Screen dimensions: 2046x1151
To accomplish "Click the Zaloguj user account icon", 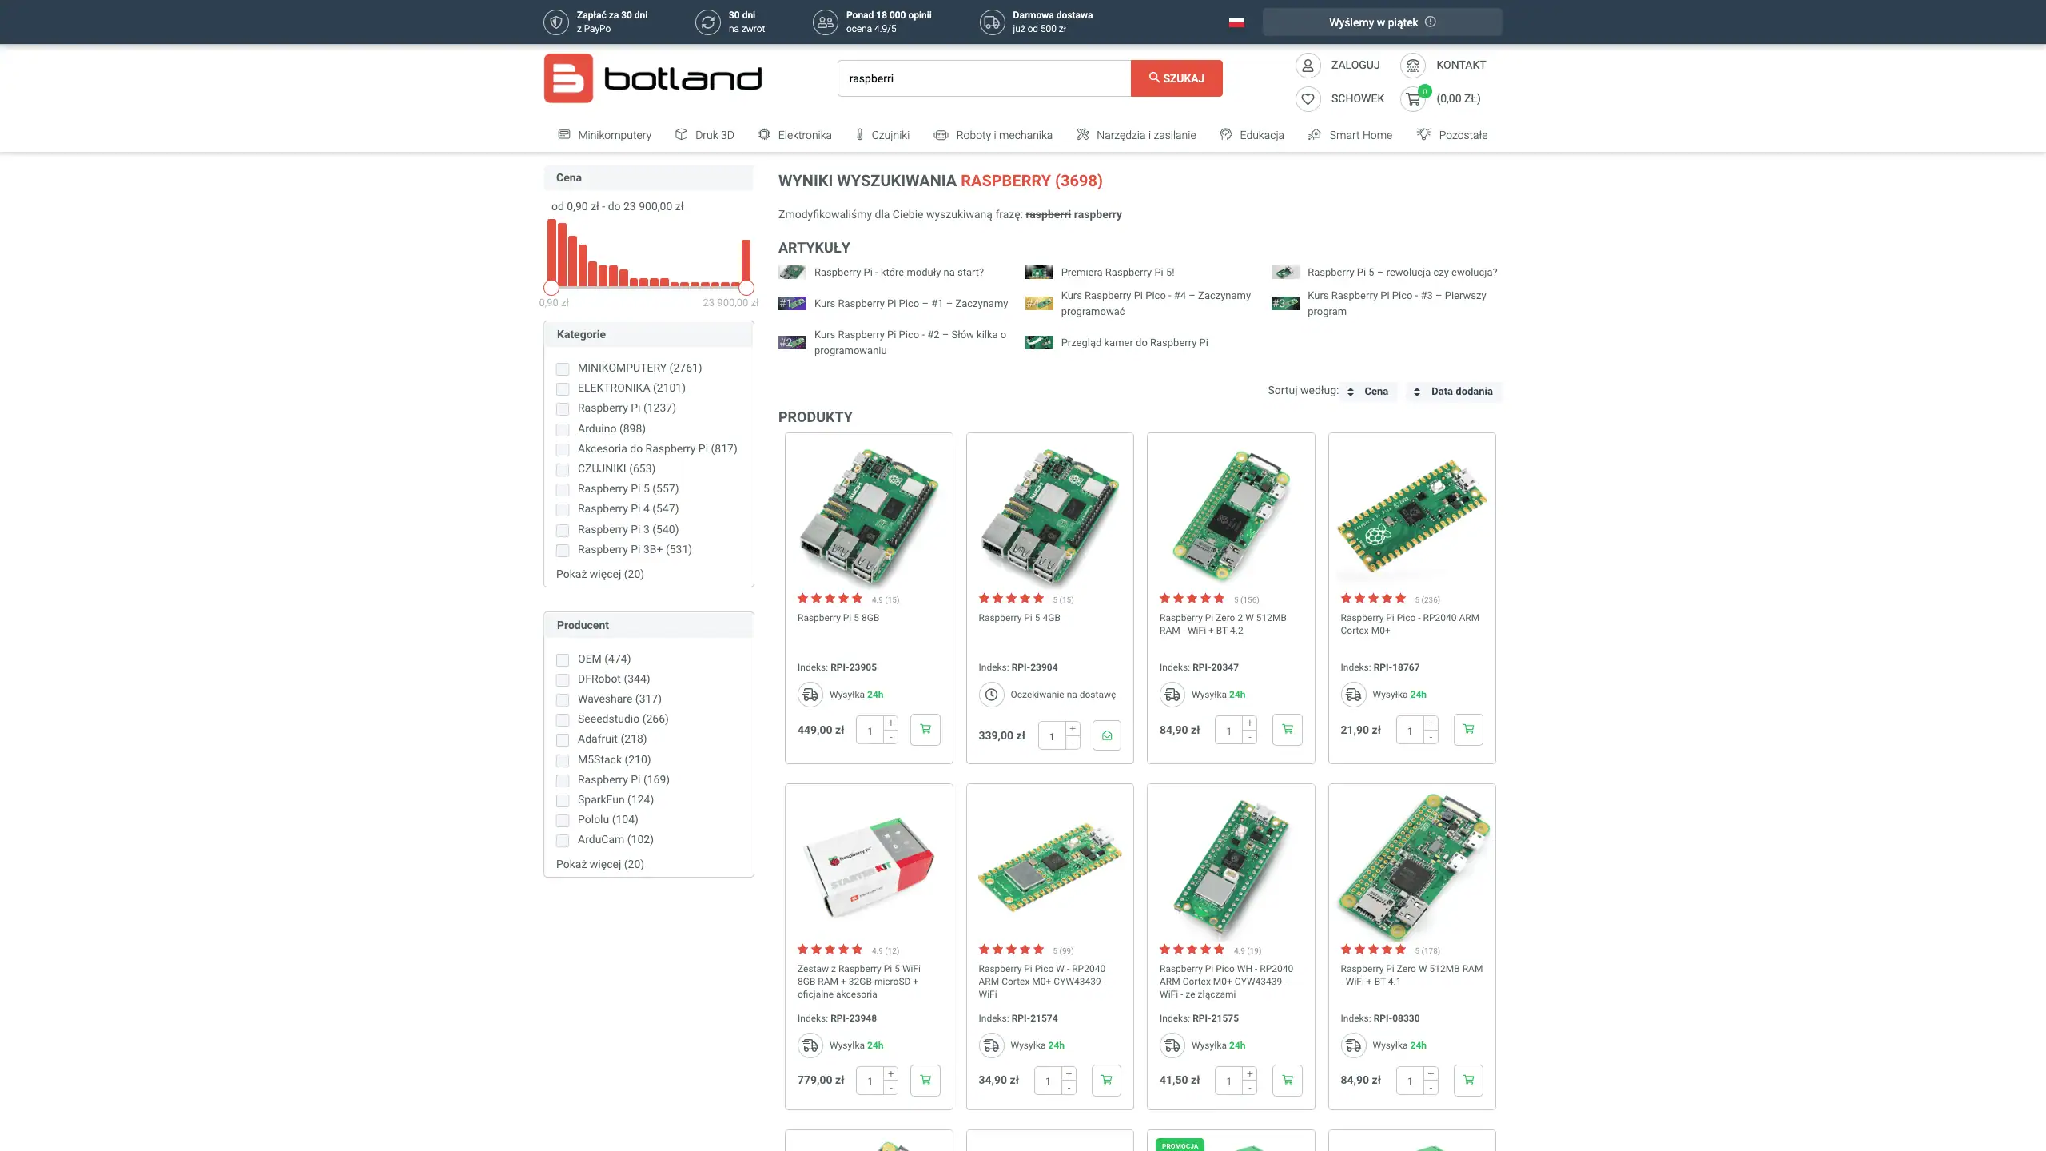I will coord(1308,65).
